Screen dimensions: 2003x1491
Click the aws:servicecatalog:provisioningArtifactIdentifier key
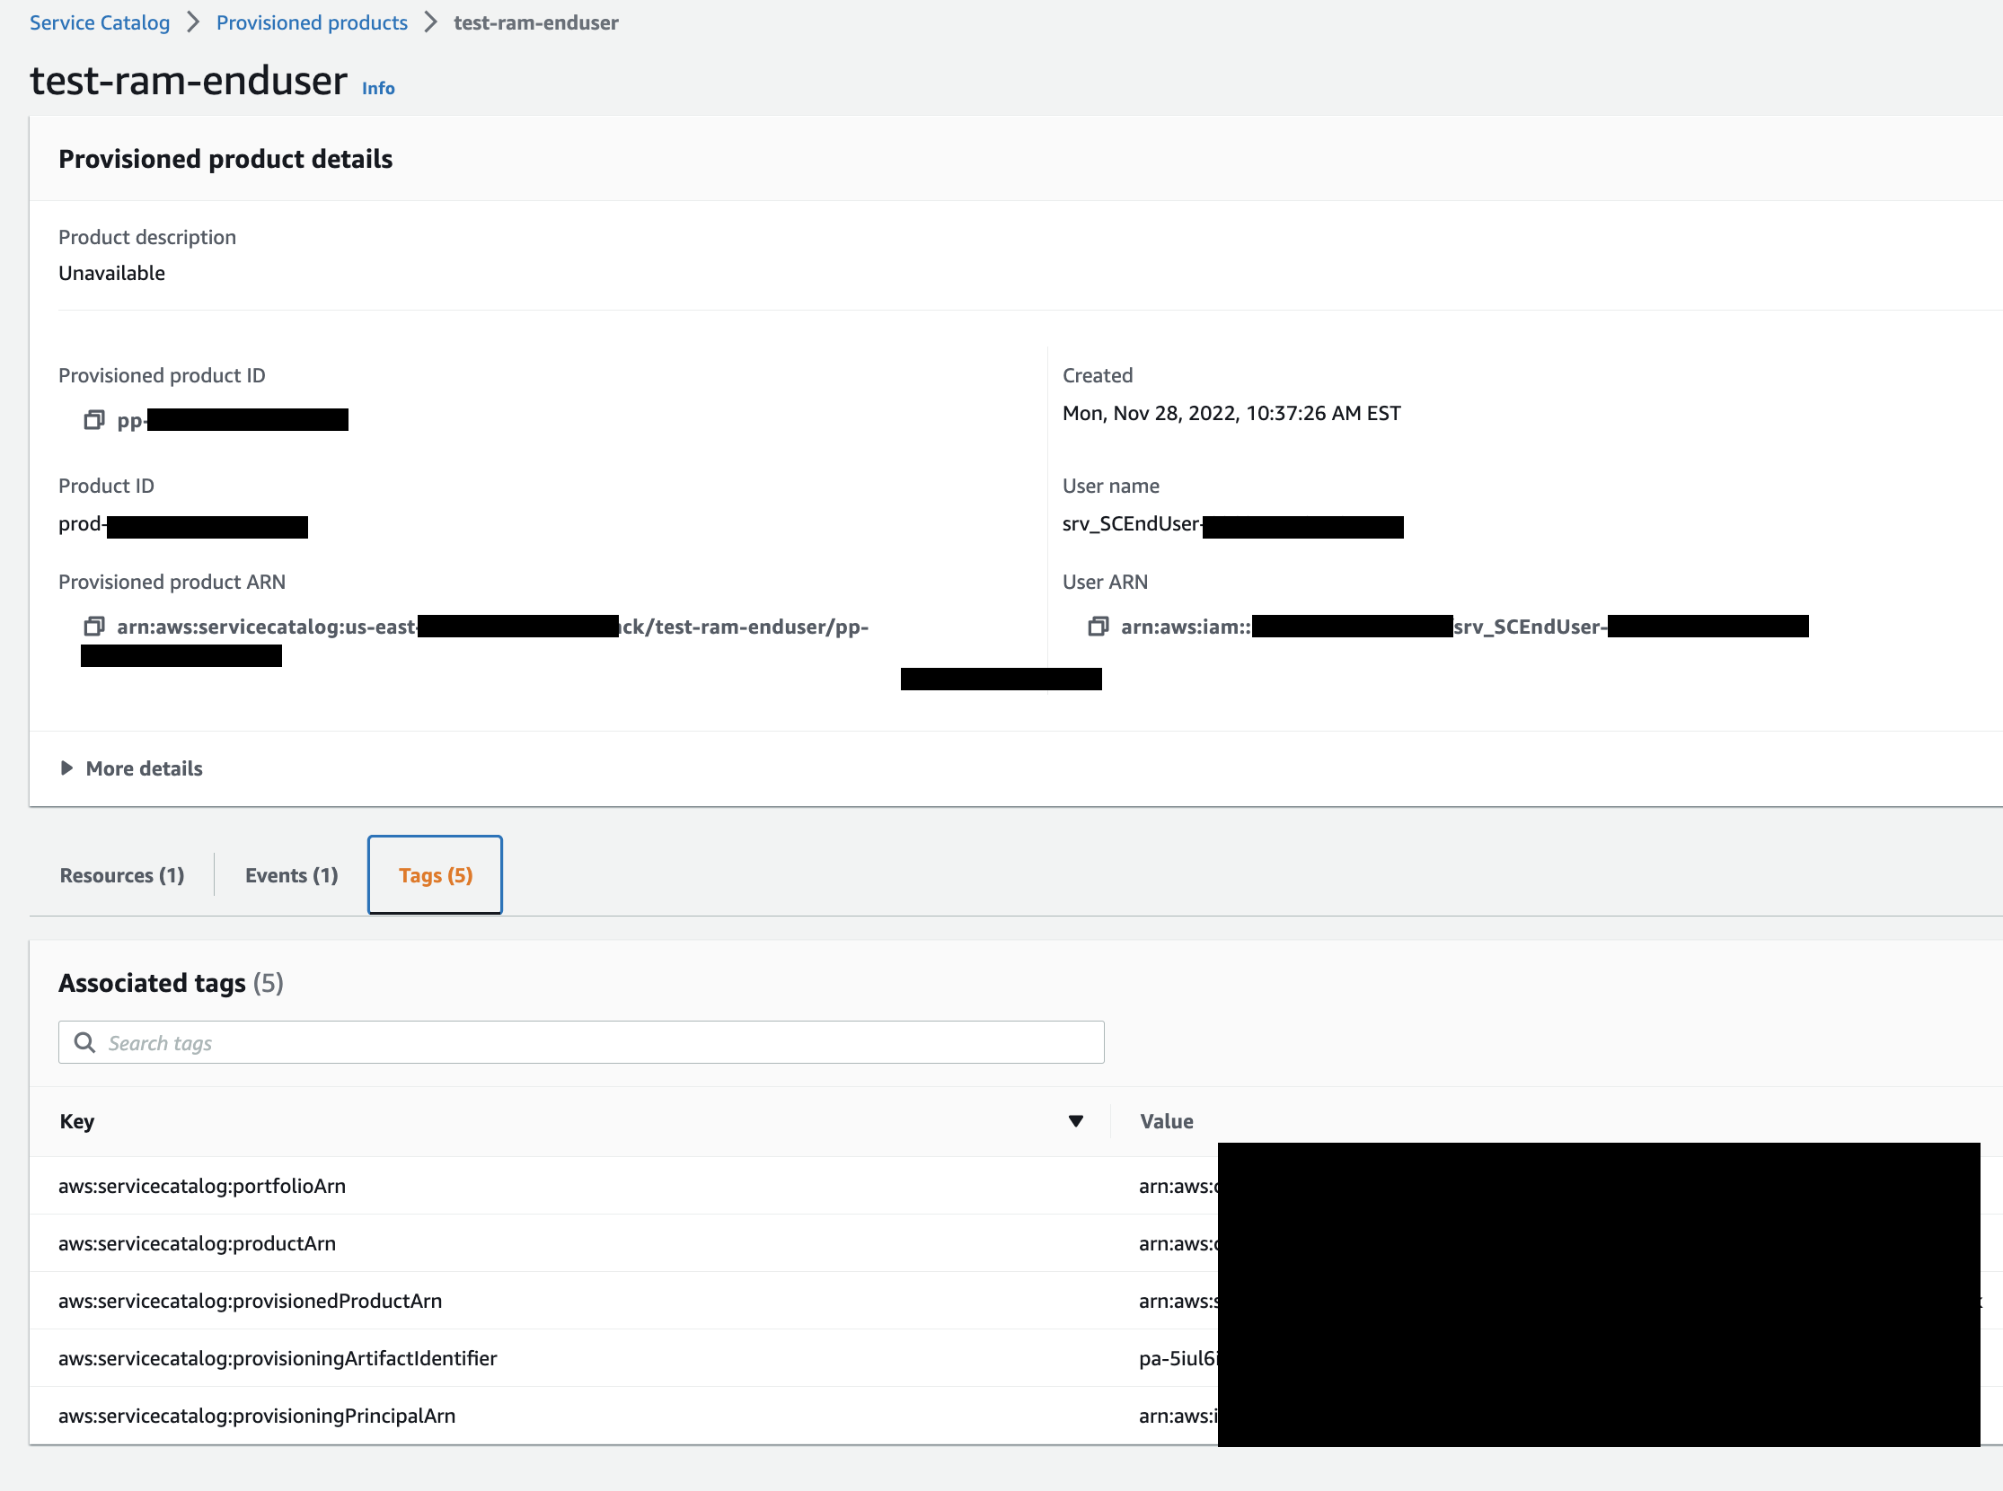coord(278,1358)
